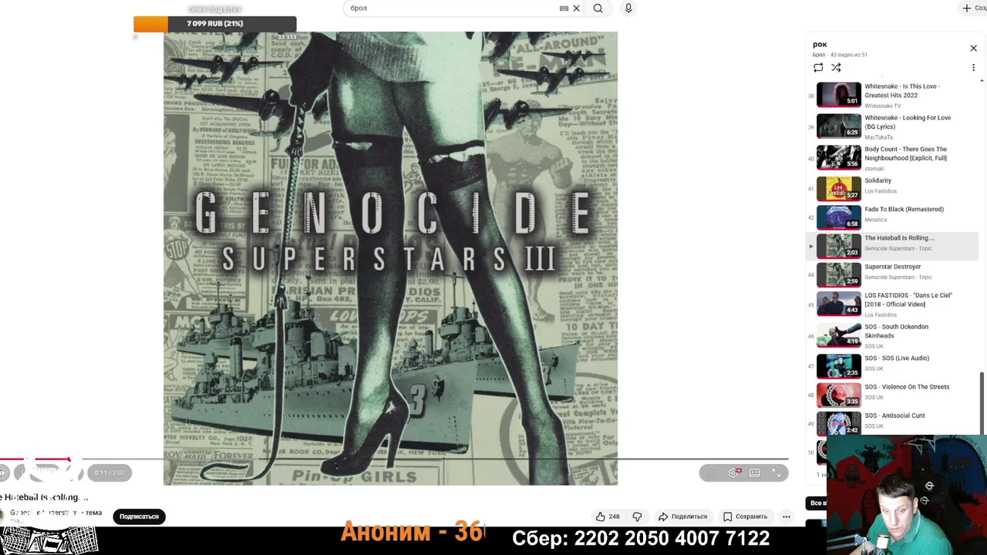This screenshot has width=987, height=555.
Task: Select currently playing The Hateball Is Rolling item
Action: (892, 246)
